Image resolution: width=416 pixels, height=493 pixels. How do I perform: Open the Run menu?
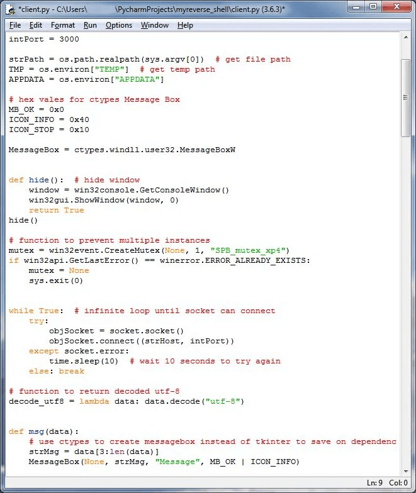coord(90,25)
